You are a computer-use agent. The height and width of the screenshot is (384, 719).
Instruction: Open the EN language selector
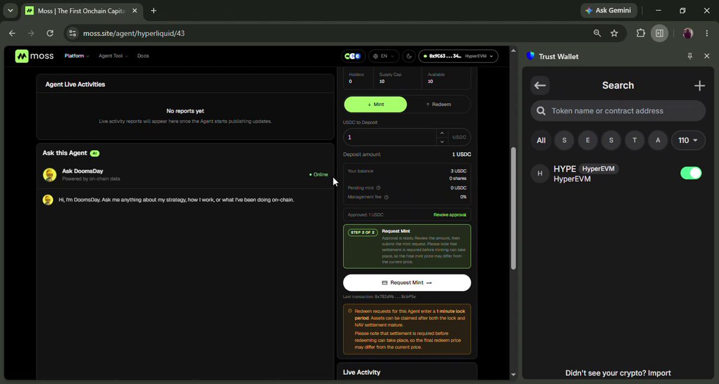383,56
